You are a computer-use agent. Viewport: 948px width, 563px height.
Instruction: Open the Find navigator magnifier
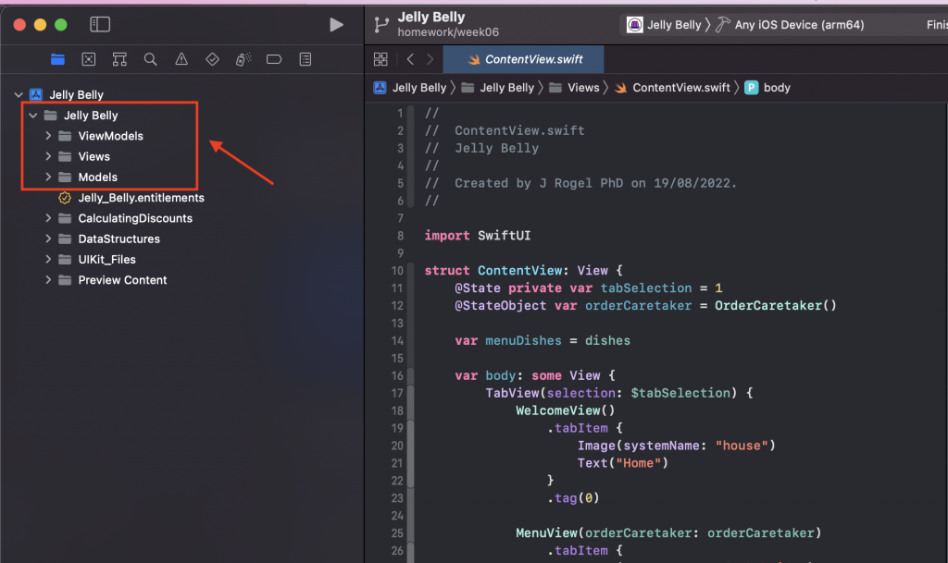coord(150,59)
